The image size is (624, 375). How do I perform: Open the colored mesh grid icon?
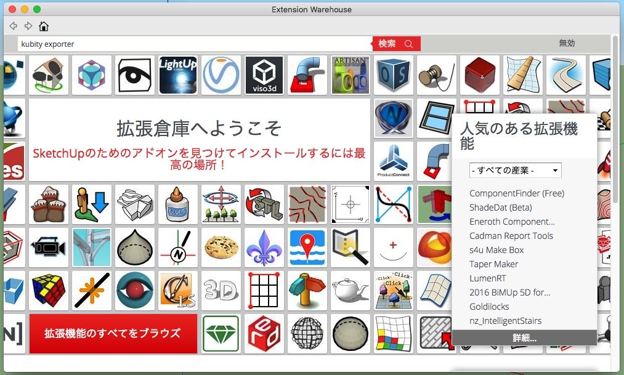pyautogui.click(x=394, y=334)
